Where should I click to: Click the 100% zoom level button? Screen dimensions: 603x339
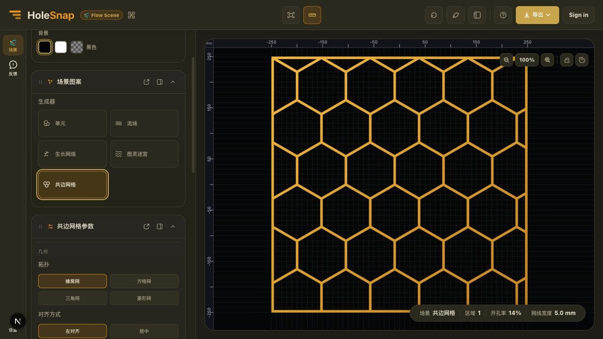pos(527,60)
